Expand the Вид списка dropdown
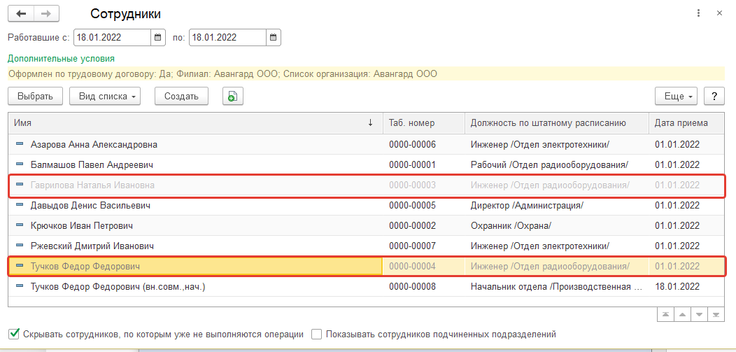 [105, 97]
